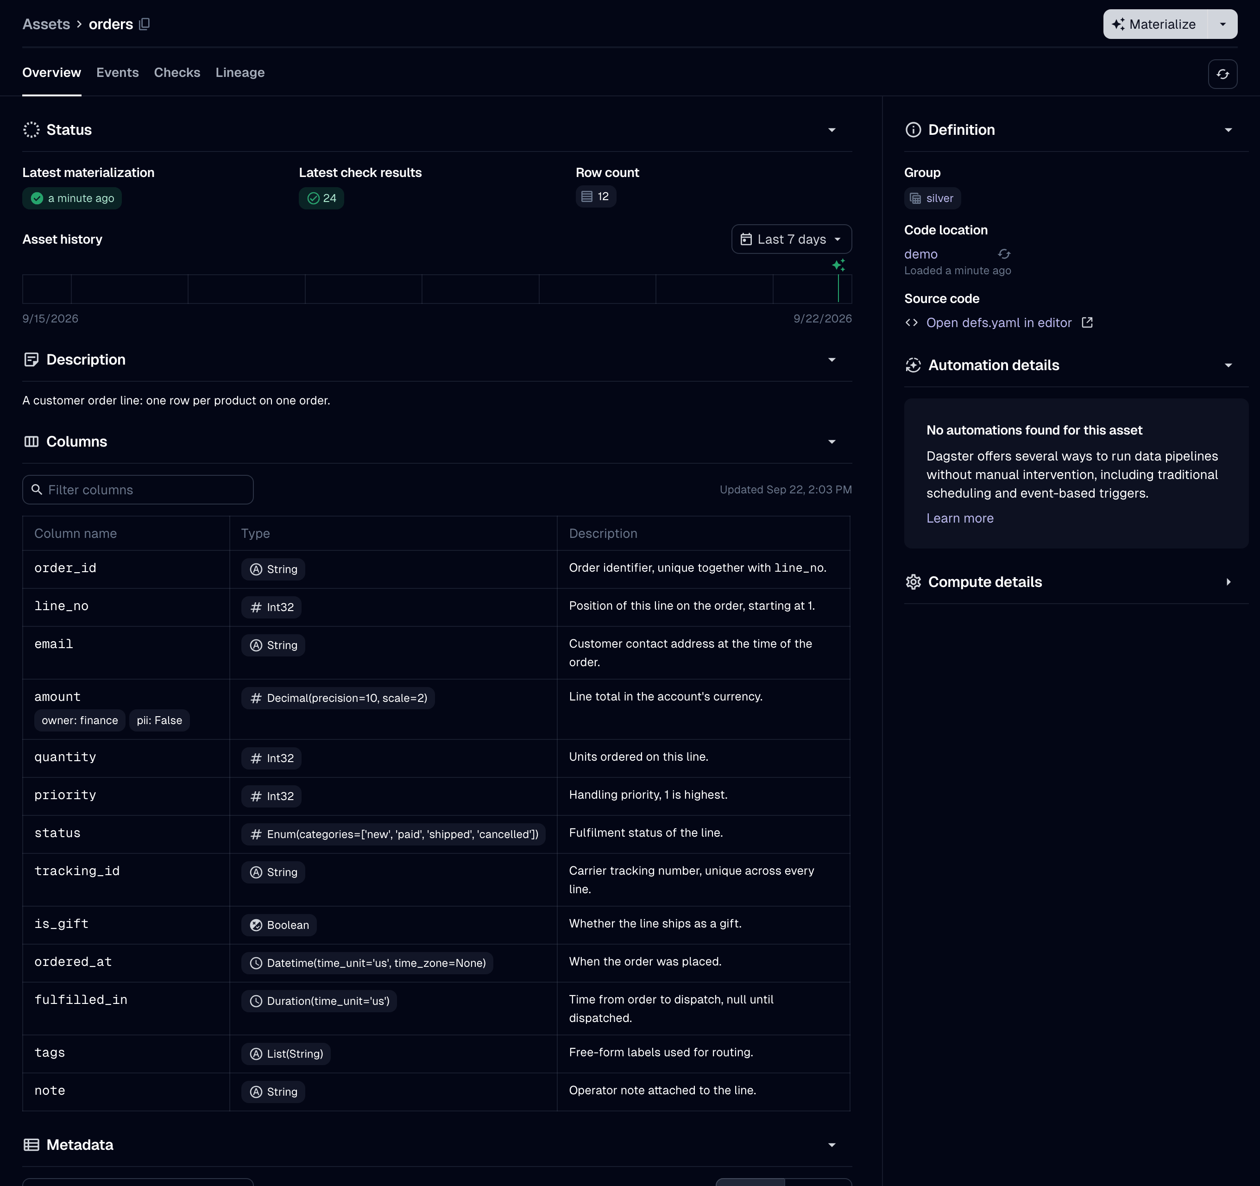The width and height of the screenshot is (1260, 1186).
Task: Click the 'a minute ago' materialization badge
Action: pyautogui.click(x=72, y=198)
